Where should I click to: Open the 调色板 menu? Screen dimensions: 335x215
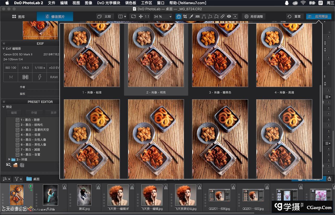(131, 3)
